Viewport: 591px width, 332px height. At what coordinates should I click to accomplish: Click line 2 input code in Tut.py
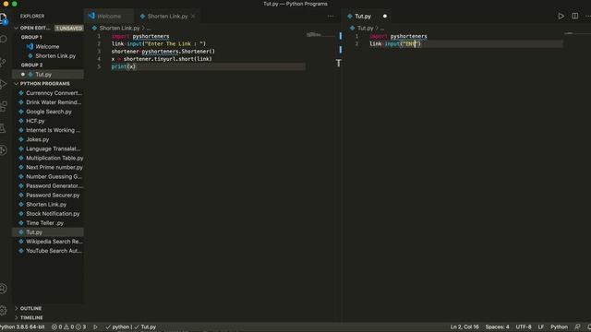pos(395,44)
